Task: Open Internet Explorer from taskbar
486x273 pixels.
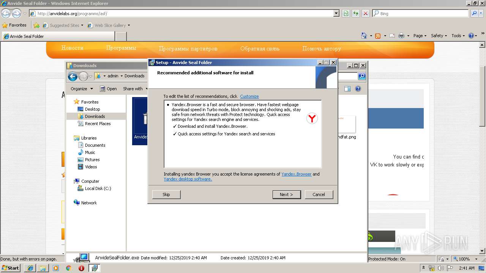Action: 30,268
